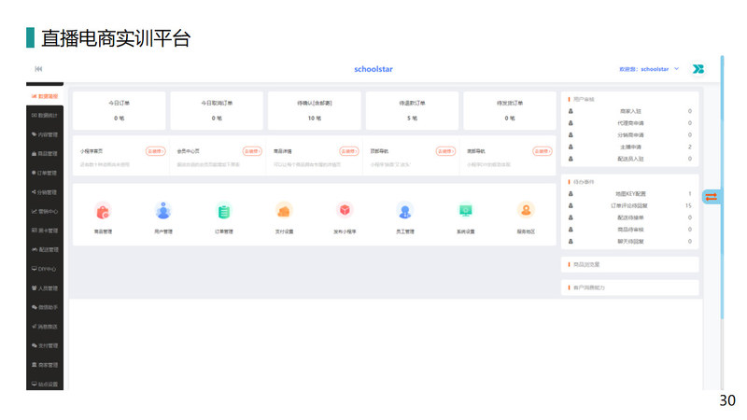
Task: Open the 系统设置 green monitor icon
Action: [x=465, y=210]
